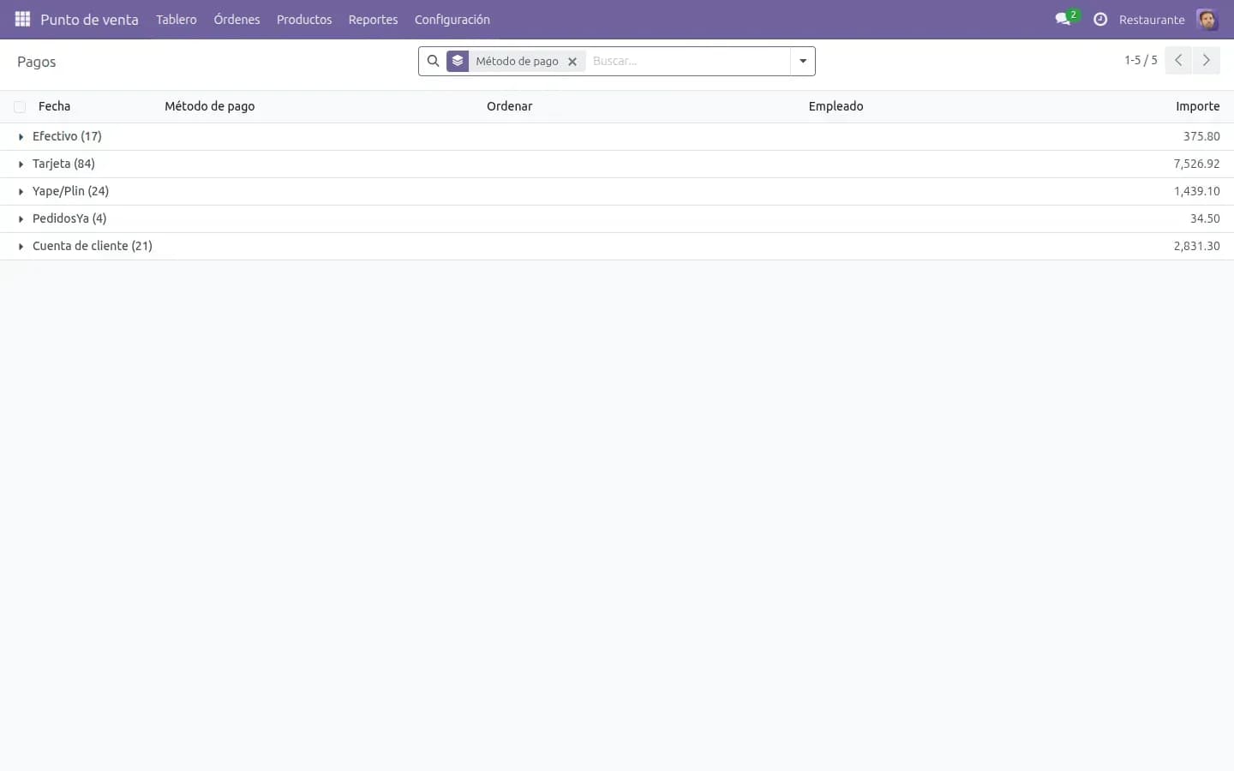
Task: Click the PedidosYa total 34.50
Action: pyautogui.click(x=1205, y=218)
